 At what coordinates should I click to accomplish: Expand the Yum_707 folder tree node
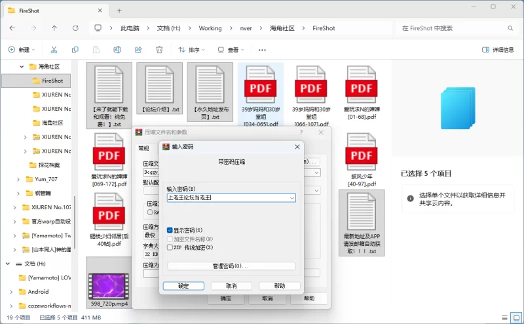point(18,179)
